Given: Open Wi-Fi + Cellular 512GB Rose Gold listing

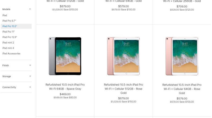Looking at the screenshot, I should point(123,89).
